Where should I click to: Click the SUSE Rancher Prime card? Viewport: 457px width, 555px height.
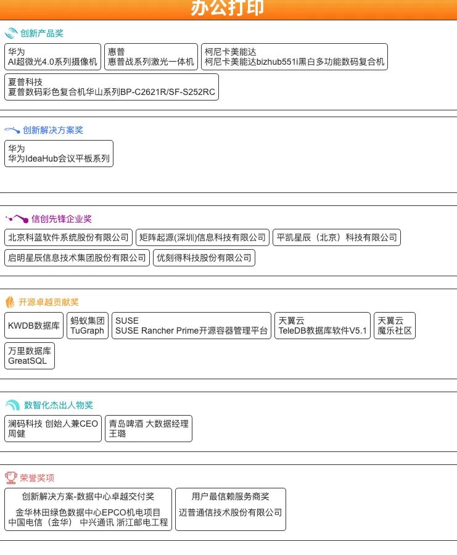[192, 326]
